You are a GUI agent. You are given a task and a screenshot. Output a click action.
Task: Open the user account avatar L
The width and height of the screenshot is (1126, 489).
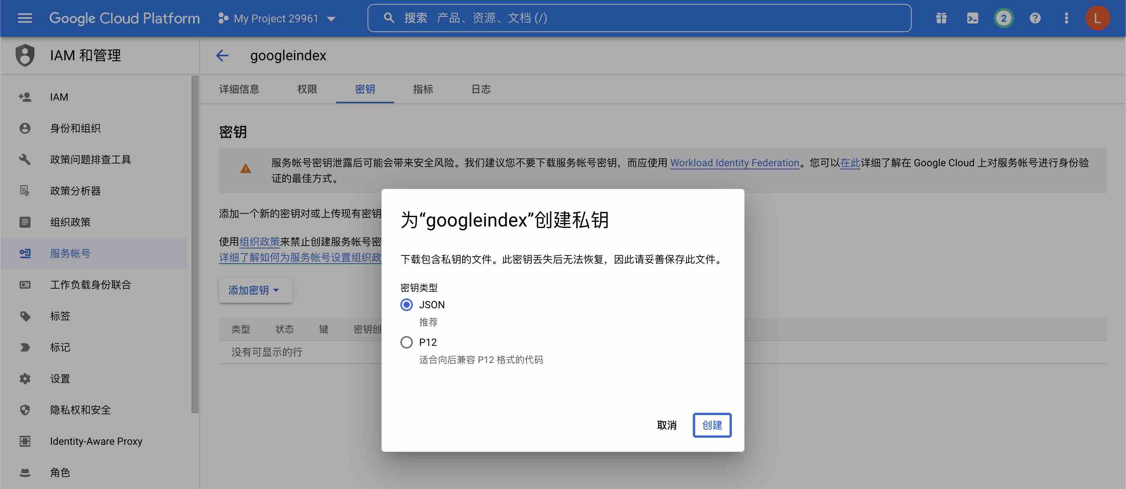click(1097, 18)
